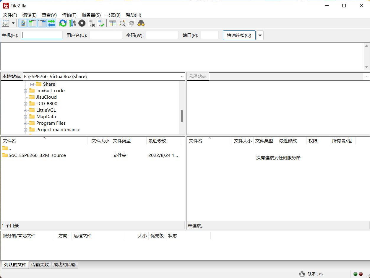Toggle transfer queue display
The width and height of the screenshot is (370, 278).
[x=51, y=23]
